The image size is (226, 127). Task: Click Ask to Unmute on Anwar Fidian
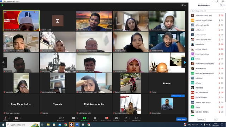pos(176,96)
